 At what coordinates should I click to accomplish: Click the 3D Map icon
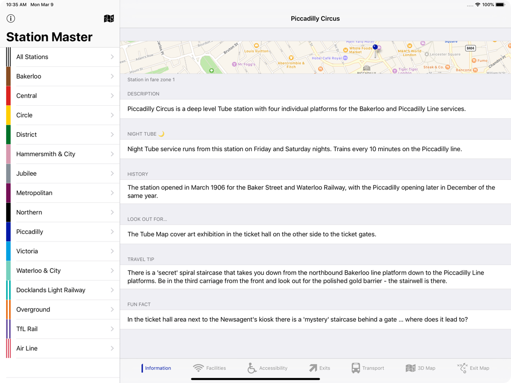(x=410, y=368)
